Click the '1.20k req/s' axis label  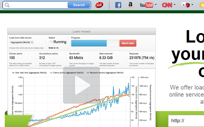pyautogui.click(x=144, y=77)
